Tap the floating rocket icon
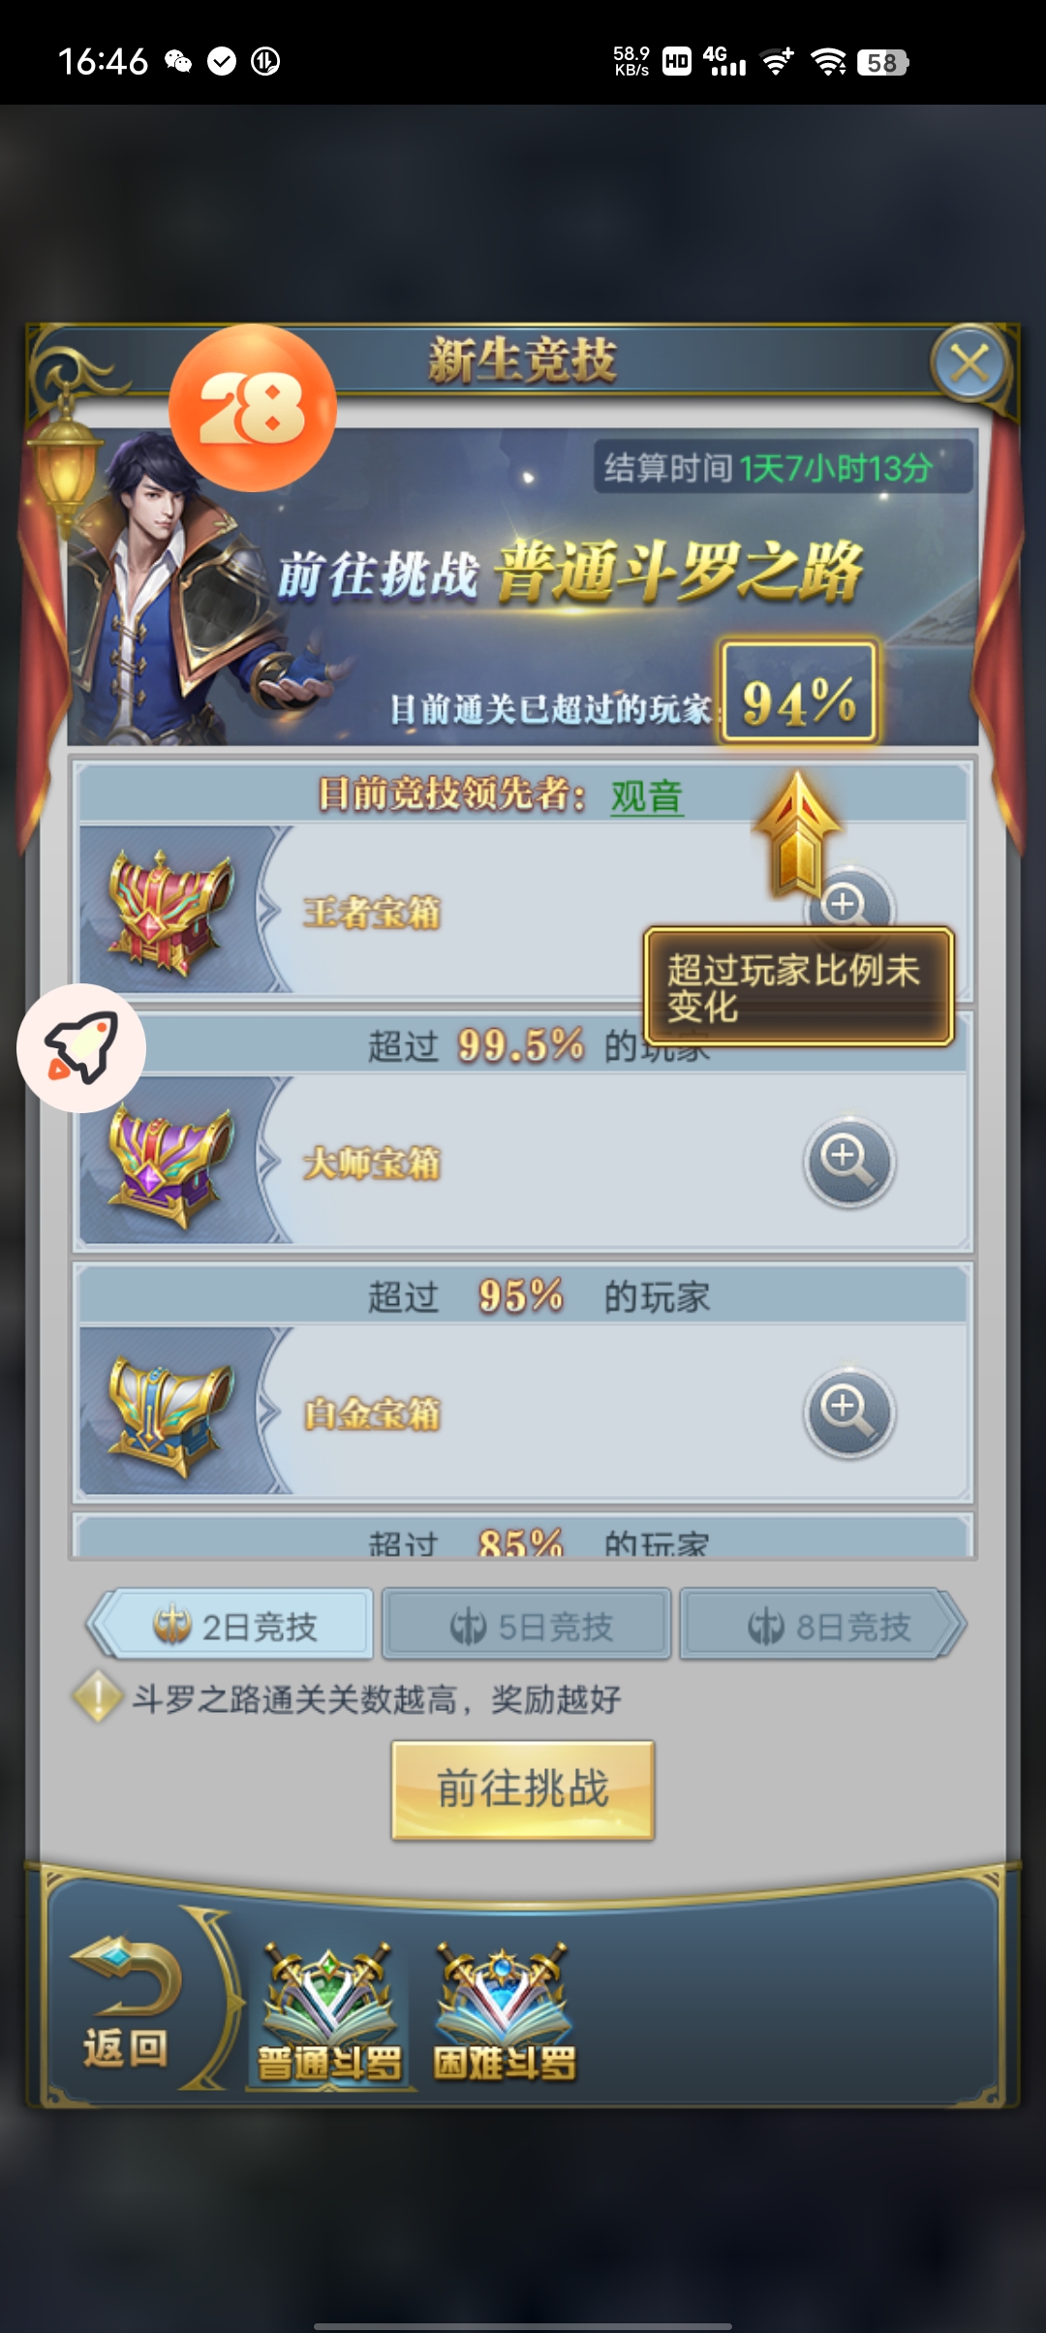 pos(81,1047)
